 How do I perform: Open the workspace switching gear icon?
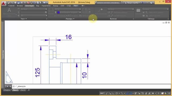(153, 93)
